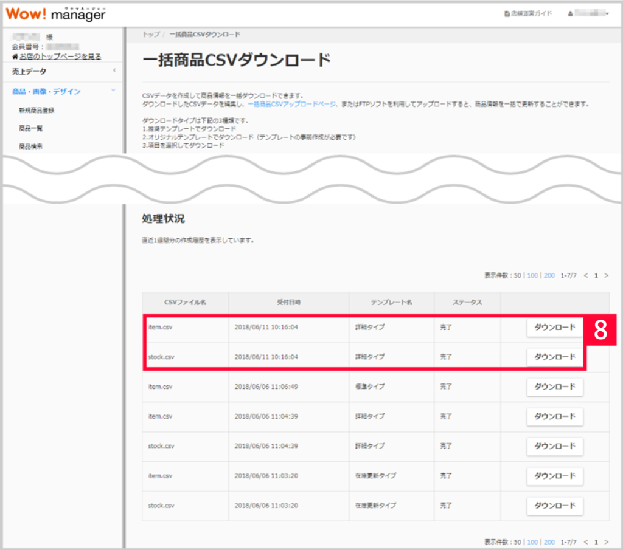Download the 在庫更新タイプ stock.csv file
This screenshot has height=550, width=623.
click(x=554, y=506)
